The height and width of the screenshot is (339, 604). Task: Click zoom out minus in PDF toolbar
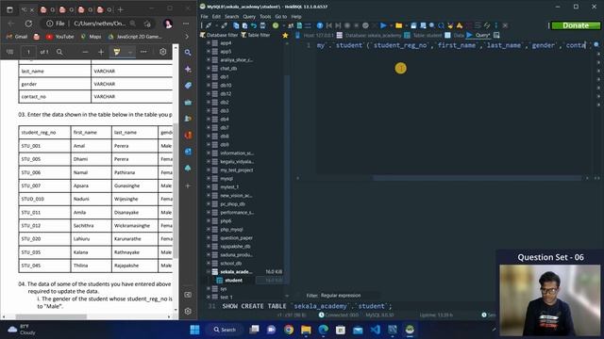coord(85,52)
